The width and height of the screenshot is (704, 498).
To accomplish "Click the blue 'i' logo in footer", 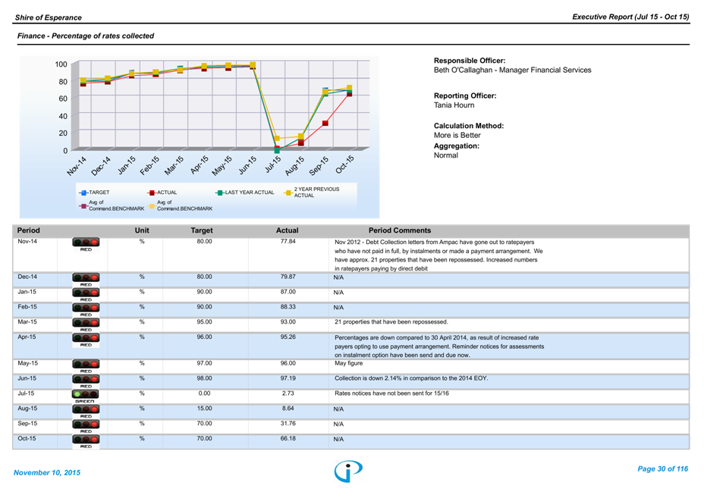I will point(348,471).
